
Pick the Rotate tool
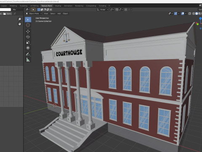coord(28,37)
